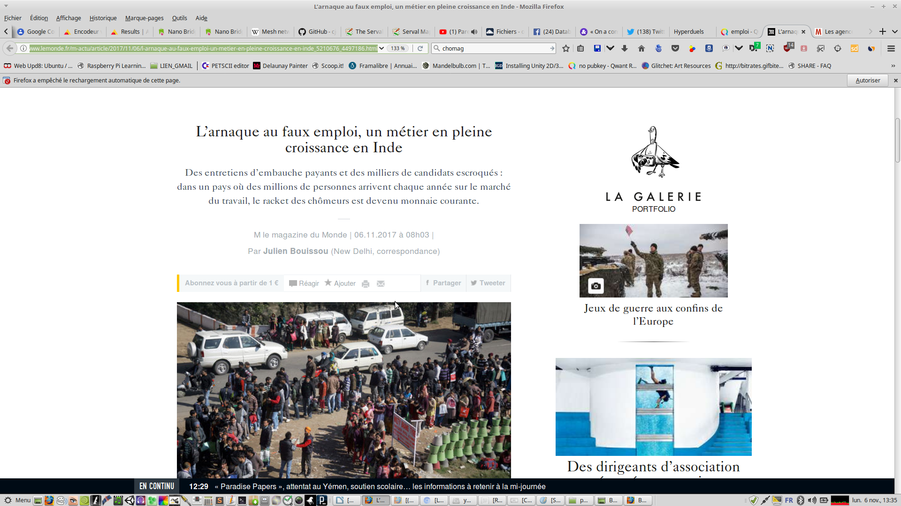Open the downloads arrow in toolbar

pos(625,48)
